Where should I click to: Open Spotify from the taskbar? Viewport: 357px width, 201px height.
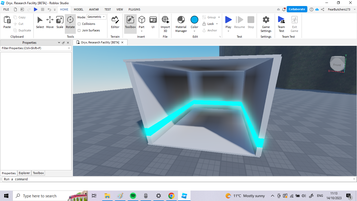(x=133, y=196)
